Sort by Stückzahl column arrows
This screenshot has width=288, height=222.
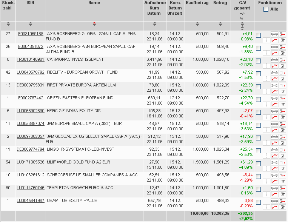pyautogui.click(x=8, y=24)
